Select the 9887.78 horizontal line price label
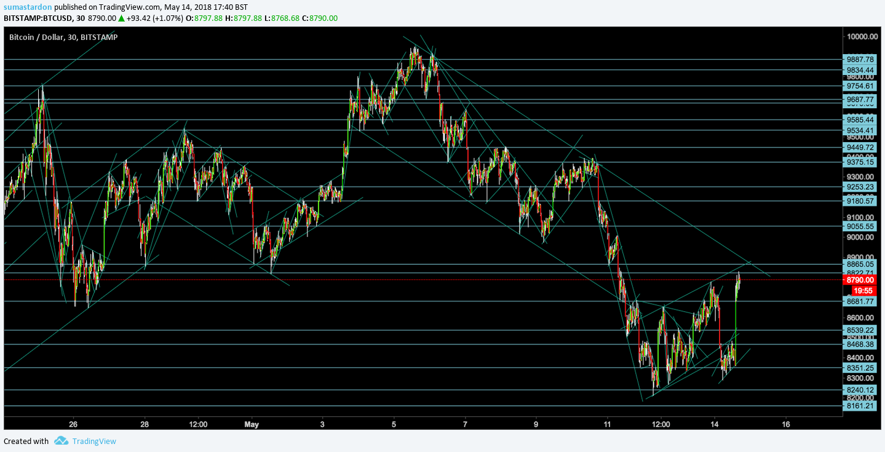The width and height of the screenshot is (885, 452). point(860,60)
